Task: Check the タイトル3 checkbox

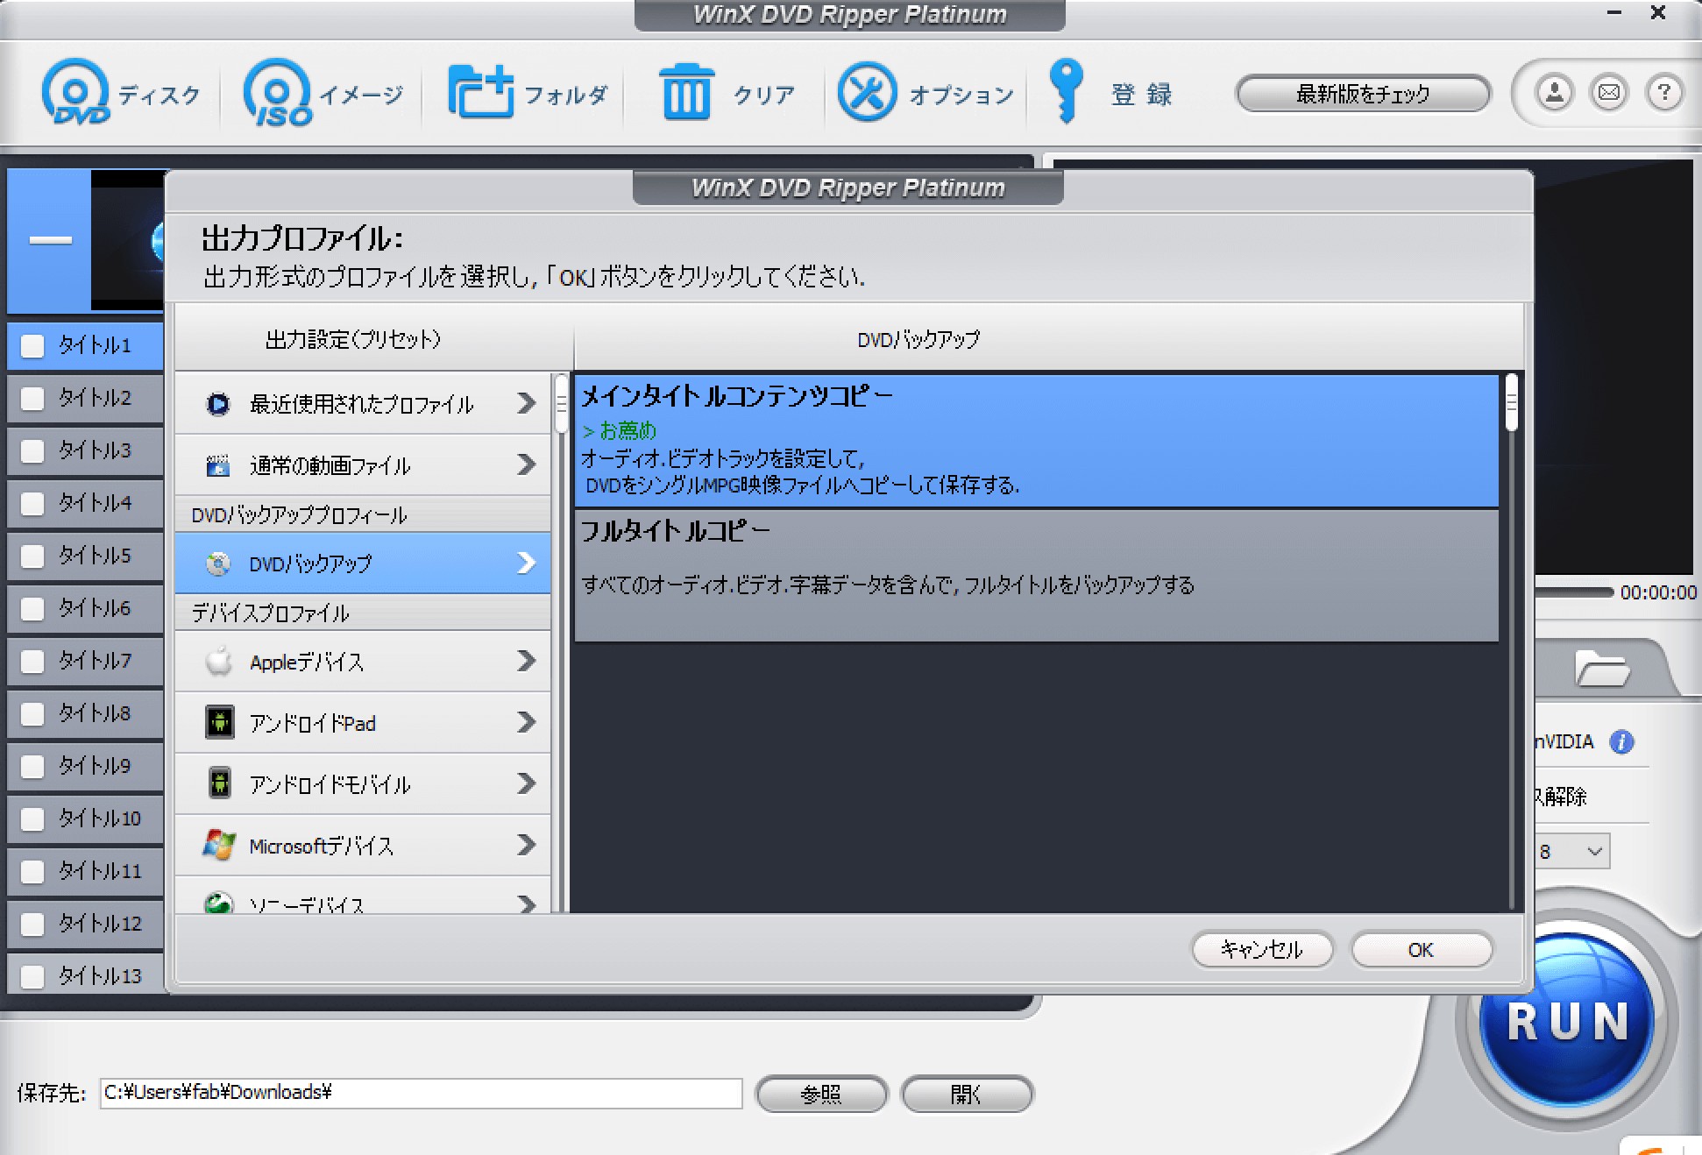Action: coord(32,451)
